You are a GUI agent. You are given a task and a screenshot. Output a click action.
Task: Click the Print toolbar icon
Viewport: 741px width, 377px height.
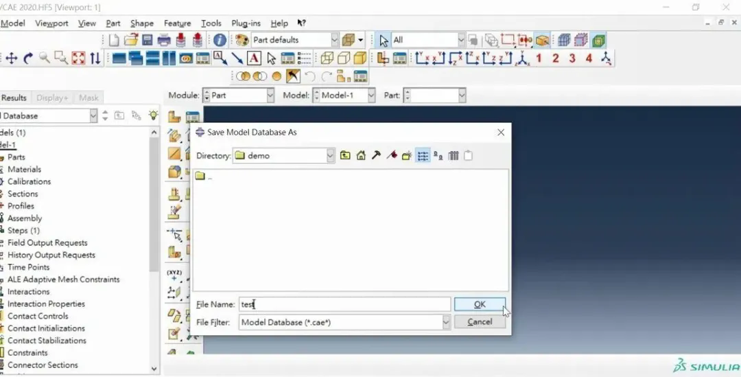tap(165, 41)
